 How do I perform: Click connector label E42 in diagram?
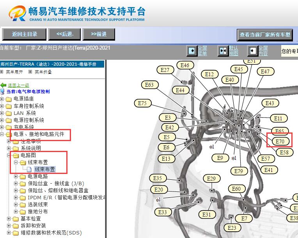tap(170, 127)
